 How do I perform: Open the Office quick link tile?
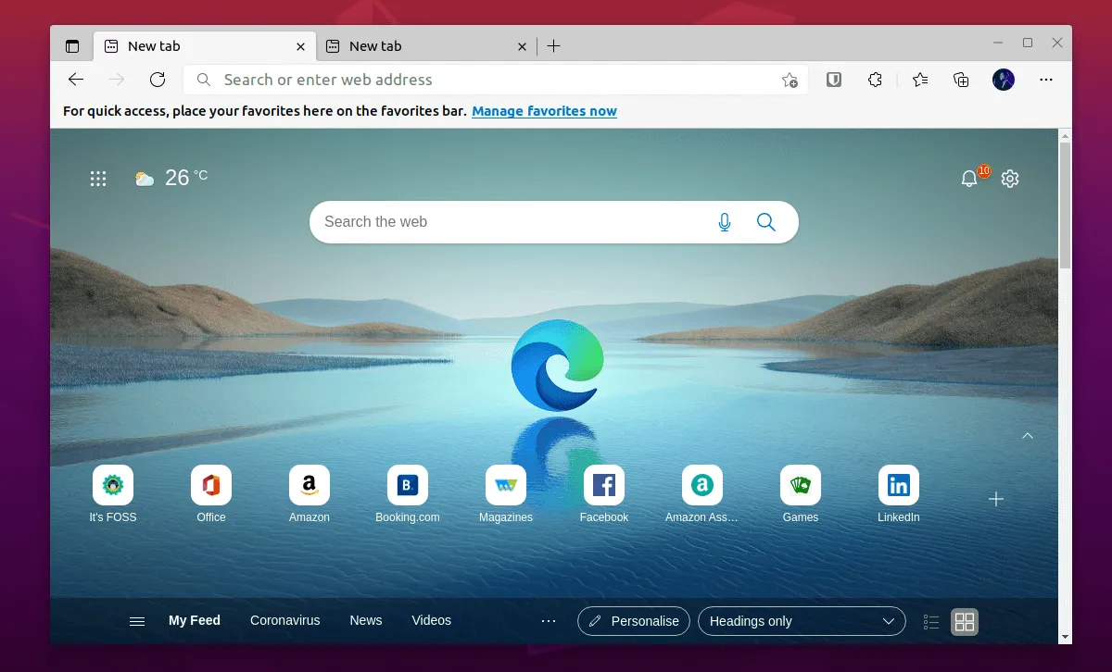tap(210, 484)
